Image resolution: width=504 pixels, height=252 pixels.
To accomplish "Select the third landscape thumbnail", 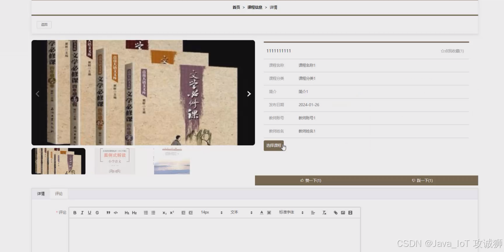I will click(x=172, y=161).
